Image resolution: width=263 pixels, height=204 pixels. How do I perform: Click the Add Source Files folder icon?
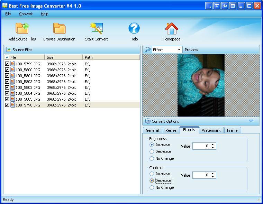pyautogui.click(x=22, y=28)
